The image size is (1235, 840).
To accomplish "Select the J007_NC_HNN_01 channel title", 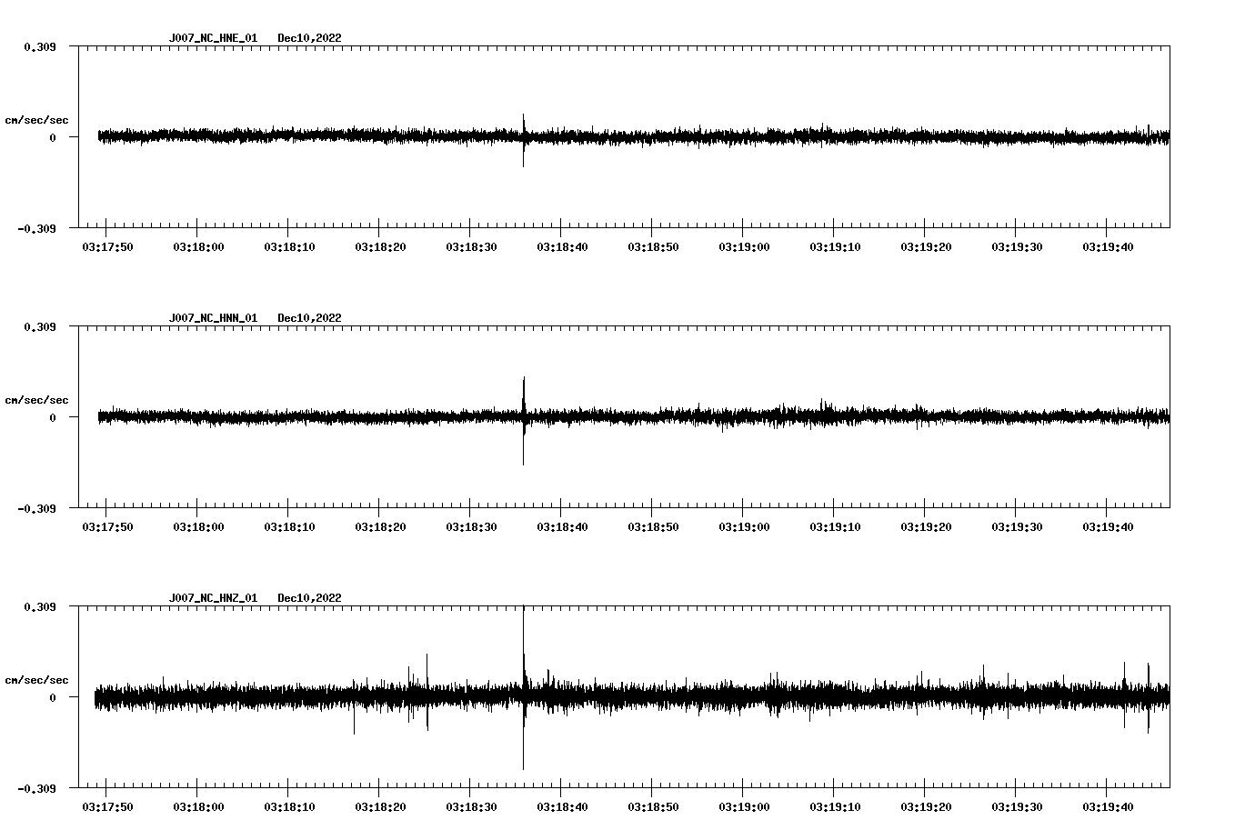I will tap(214, 318).
